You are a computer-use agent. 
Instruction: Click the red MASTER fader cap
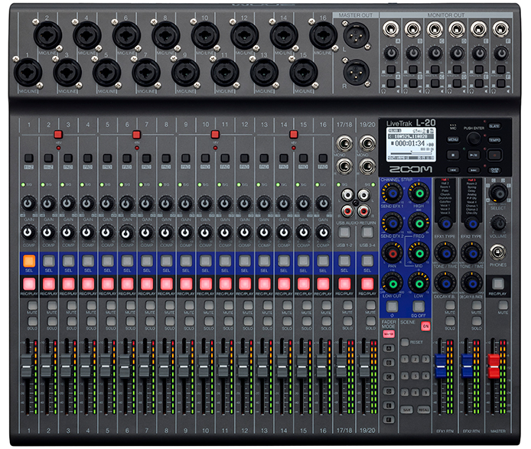click(494, 366)
